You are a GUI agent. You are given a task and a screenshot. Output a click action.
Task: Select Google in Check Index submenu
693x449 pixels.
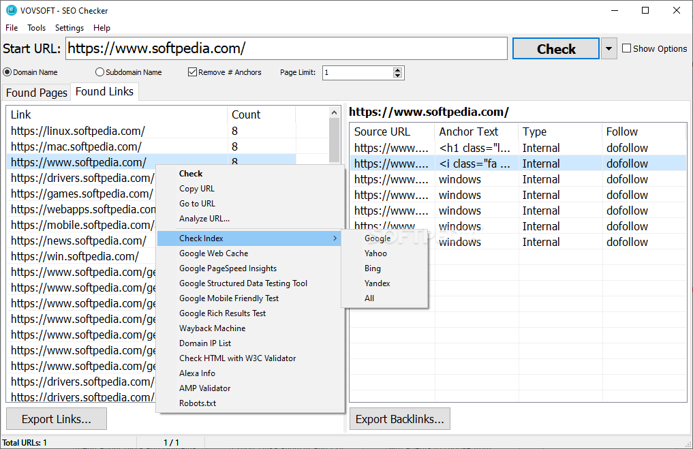click(x=384, y=238)
